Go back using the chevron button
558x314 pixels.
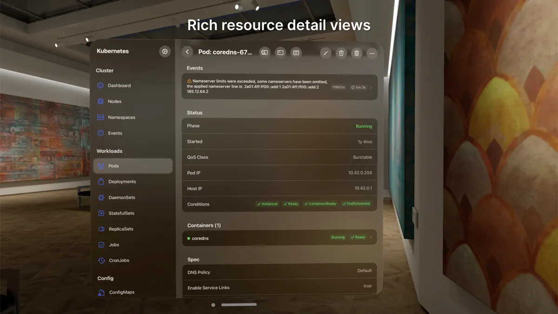click(x=187, y=52)
